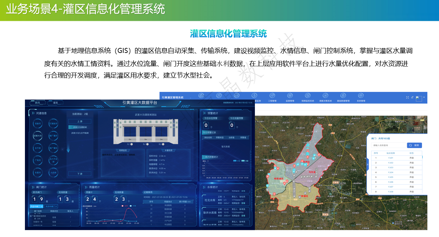
Task: Select the 支脉河 river circle
Action: 38,123
